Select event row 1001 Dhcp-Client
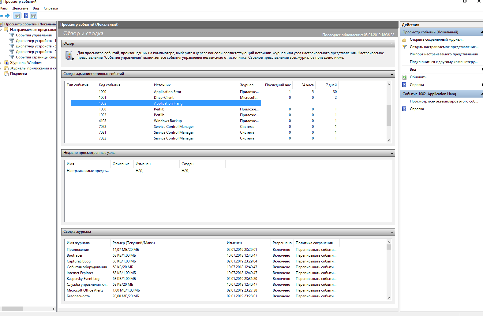 tap(204, 98)
